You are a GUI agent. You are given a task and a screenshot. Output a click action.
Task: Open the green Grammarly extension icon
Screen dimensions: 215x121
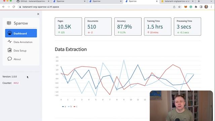[191, 7]
